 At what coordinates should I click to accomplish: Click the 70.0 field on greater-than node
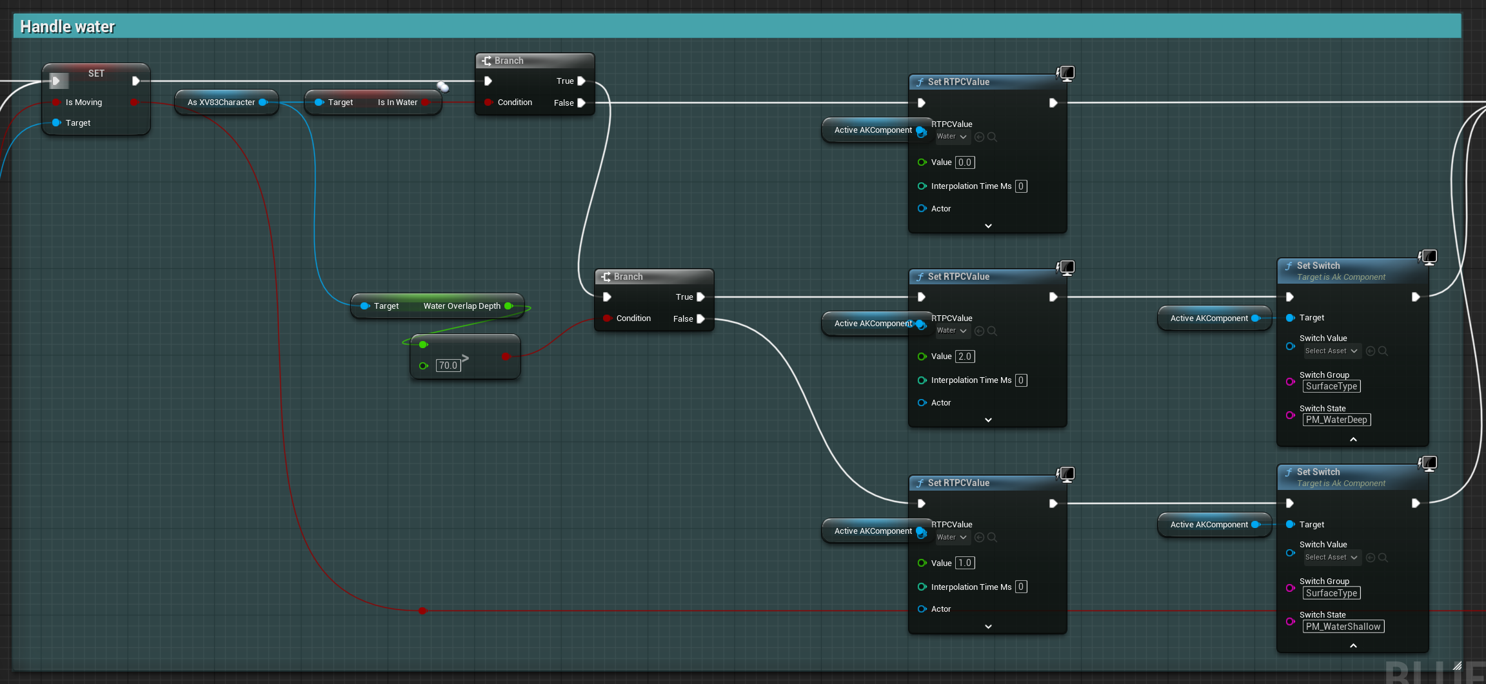click(x=448, y=366)
